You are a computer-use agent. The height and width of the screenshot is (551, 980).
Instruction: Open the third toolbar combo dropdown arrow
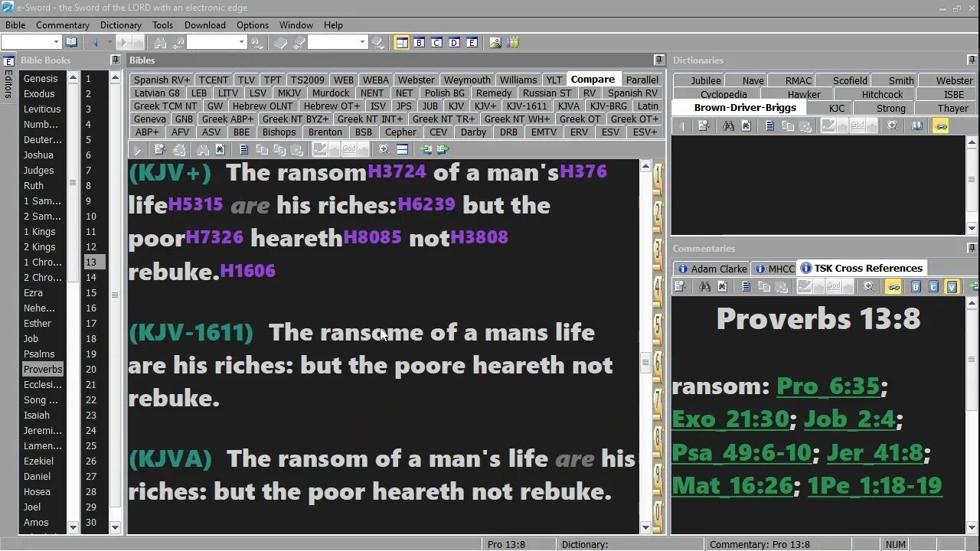click(363, 42)
